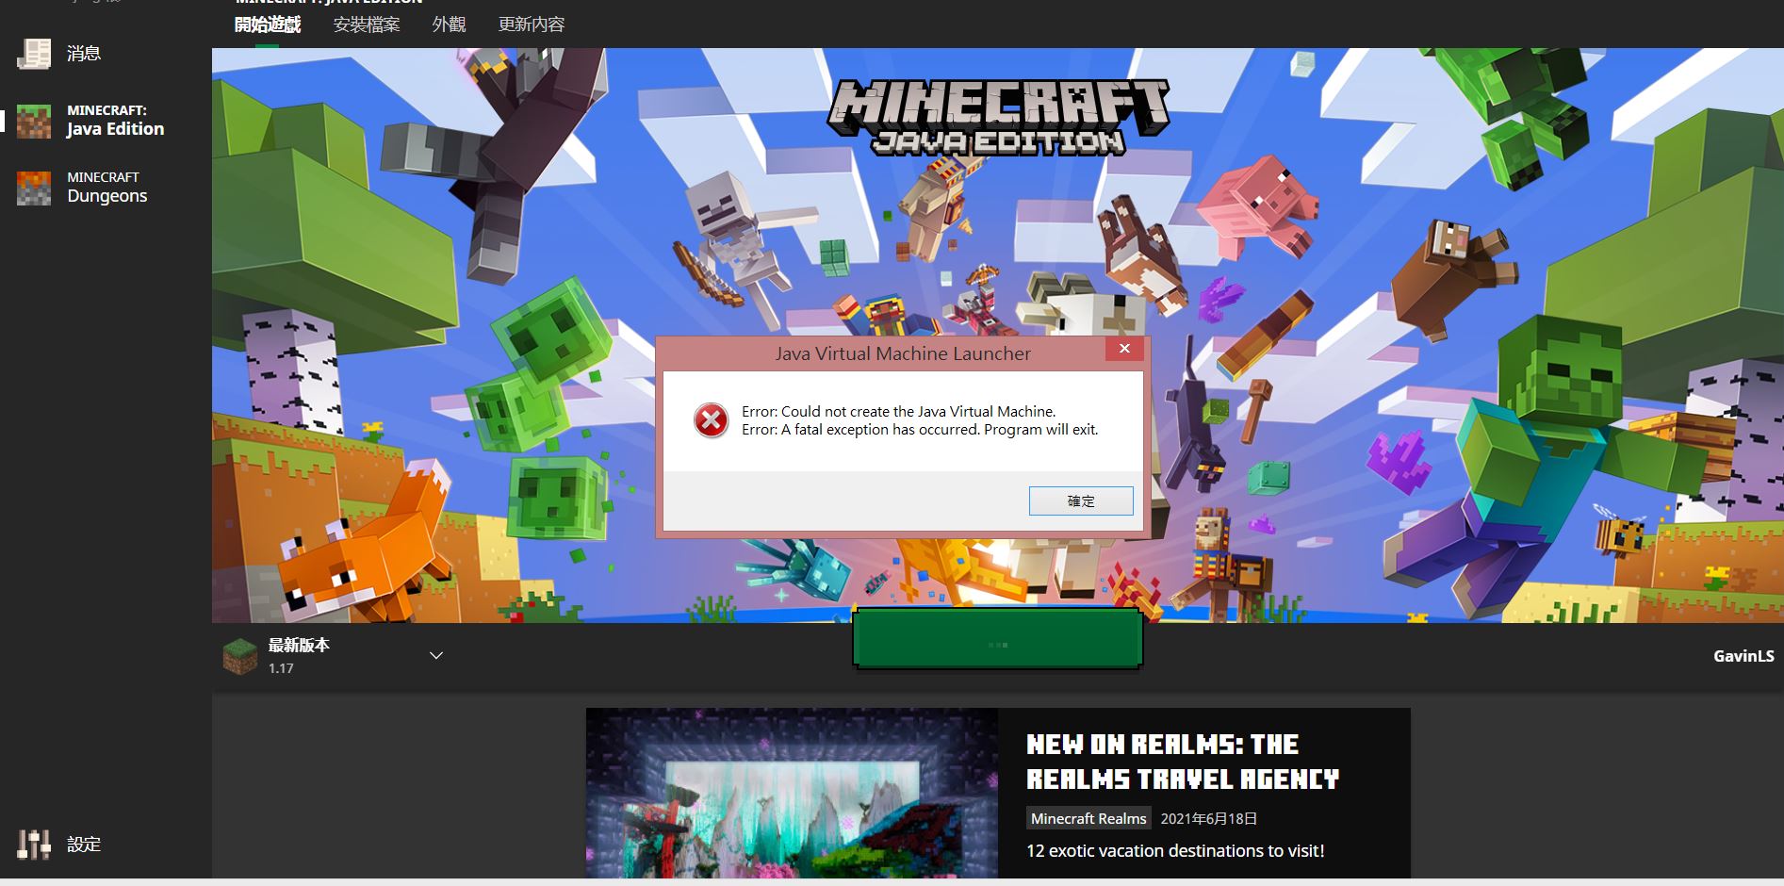
Task: Click the Java Virtual Machine Launcher title bar
Action: coord(902,353)
